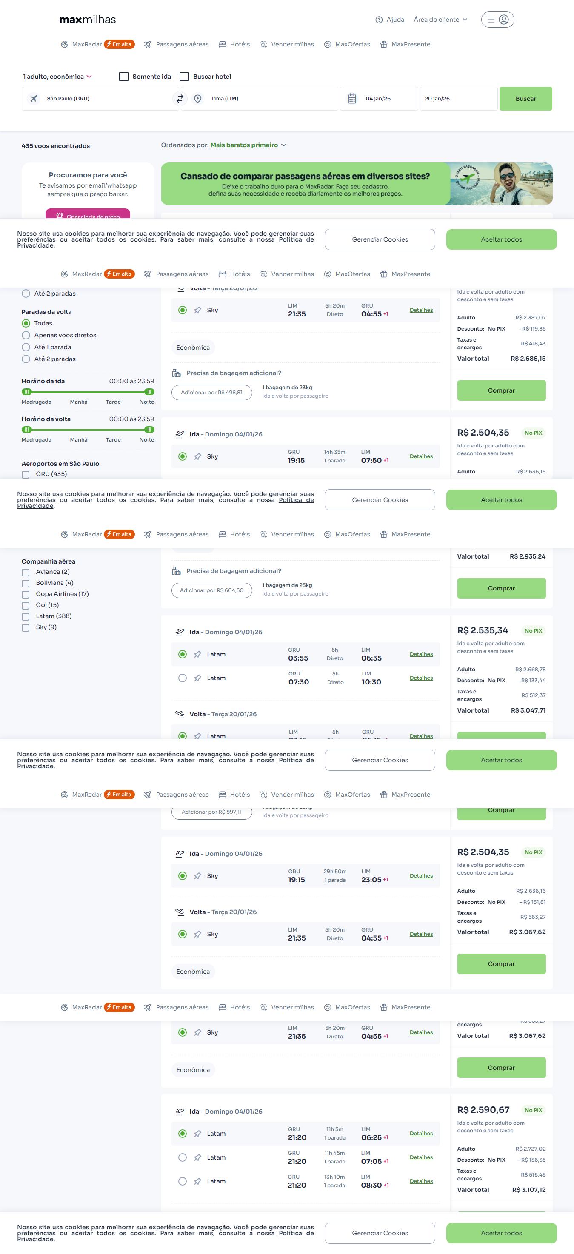The height and width of the screenshot is (1254, 574).
Task: Open the user profile menu icon
Action: [x=503, y=20]
